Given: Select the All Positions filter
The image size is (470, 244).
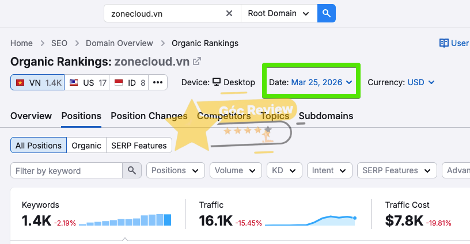Looking at the screenshot, I should pyautogui.click(x=39, y=145).
